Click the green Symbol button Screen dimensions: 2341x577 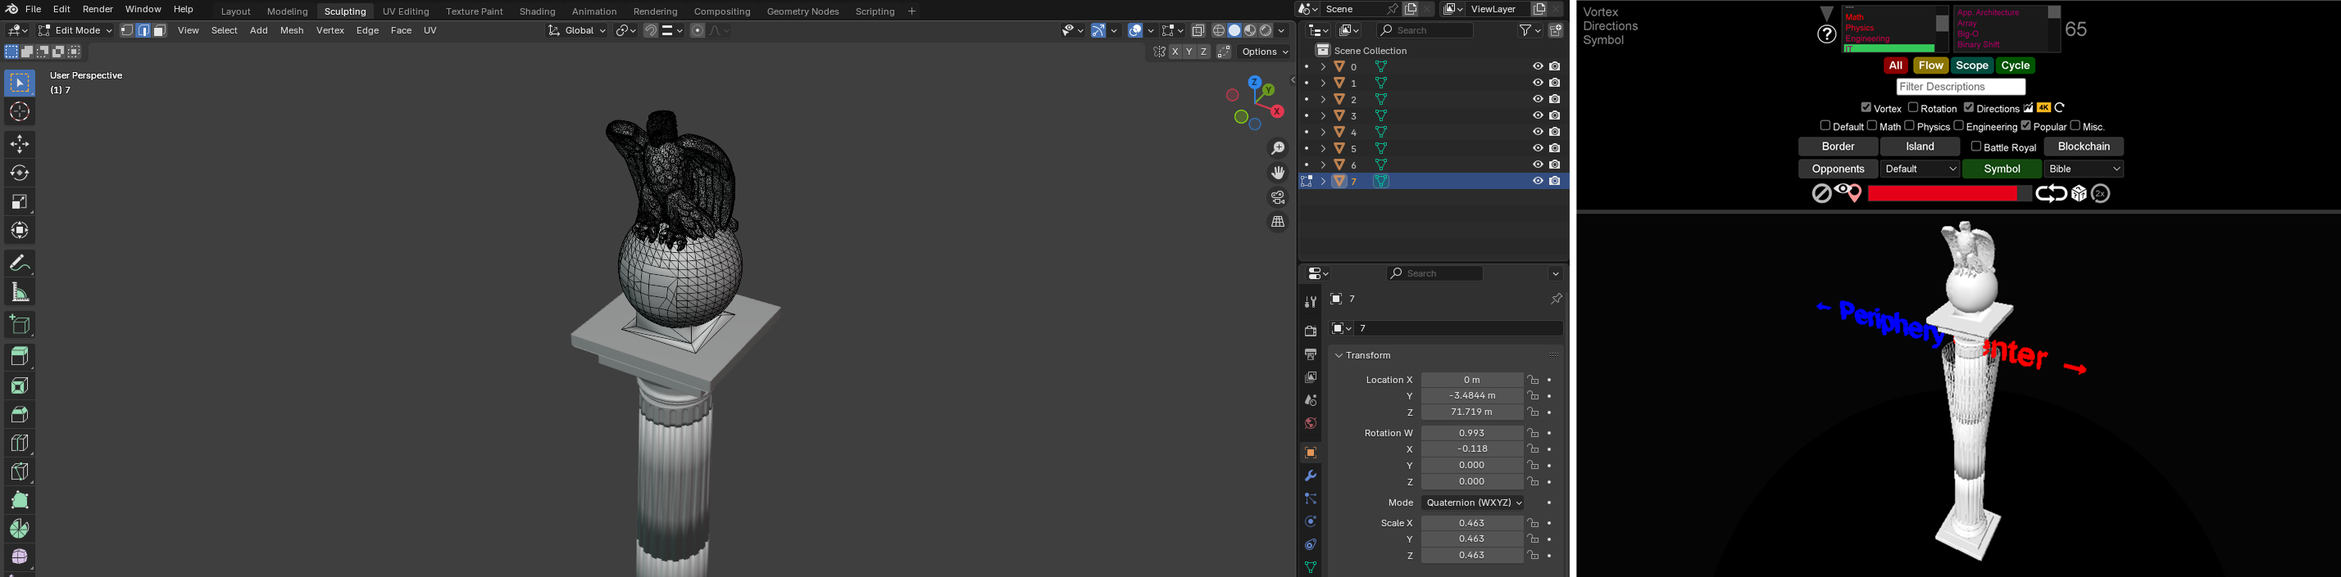tap(2001, 169)
